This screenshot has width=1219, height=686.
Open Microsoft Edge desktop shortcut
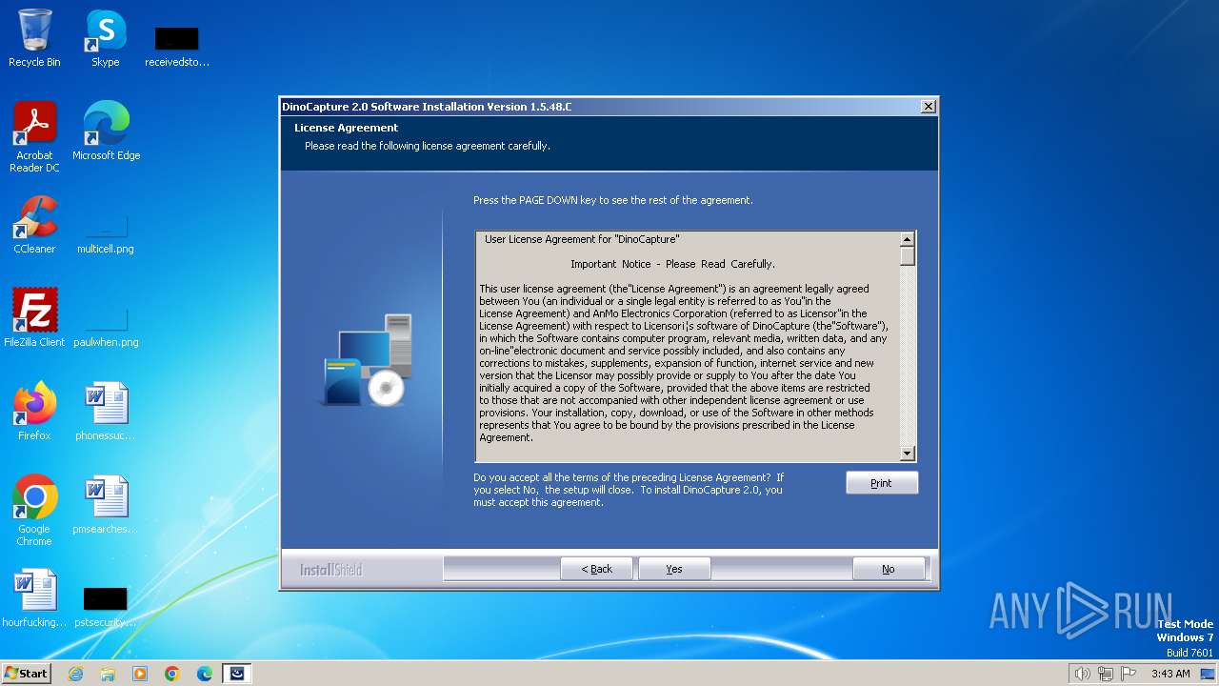(x=106, y=131)
